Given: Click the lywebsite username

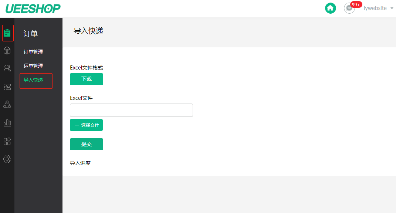Looking at the screenshot, I should pos(375,8).
